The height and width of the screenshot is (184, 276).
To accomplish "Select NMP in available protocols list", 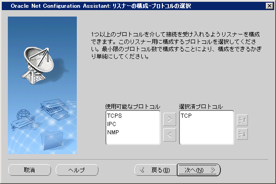I will (x=112, y=132).
